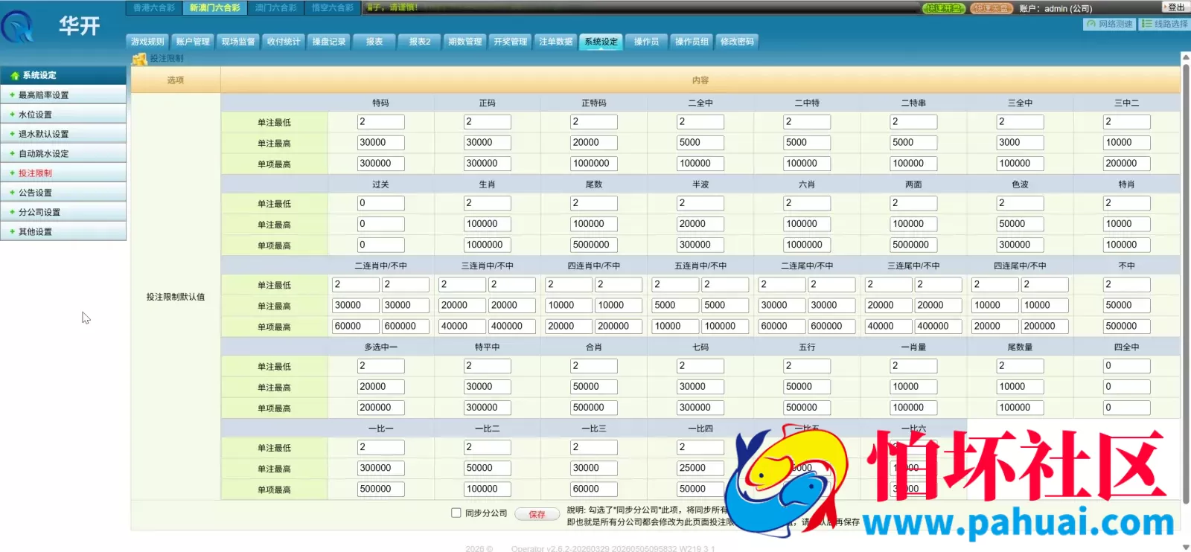Switch to 香港六合彩 lottery tab

(154, 7)
